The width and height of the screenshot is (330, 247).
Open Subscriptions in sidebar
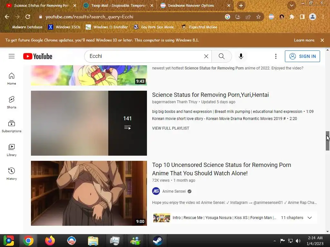tap(12, 126)
